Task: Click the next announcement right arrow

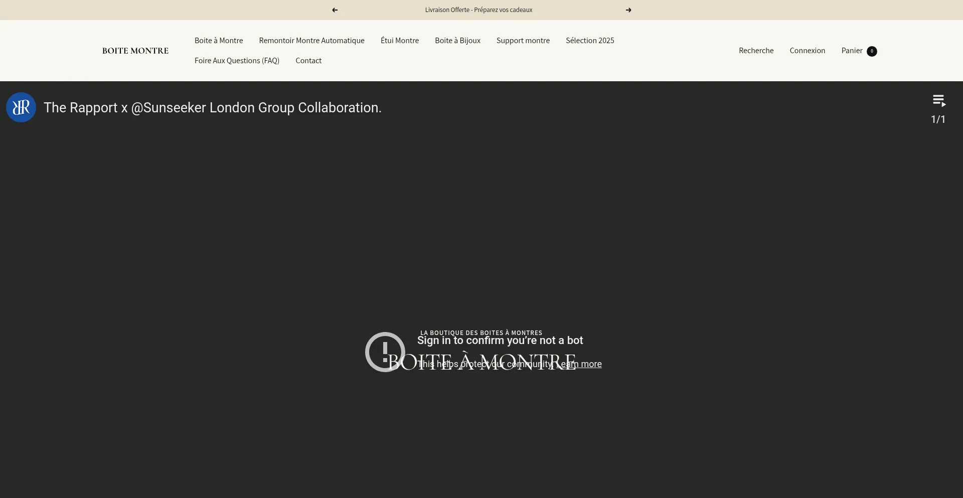Action: pyautogui.click(x=628, y=10)
